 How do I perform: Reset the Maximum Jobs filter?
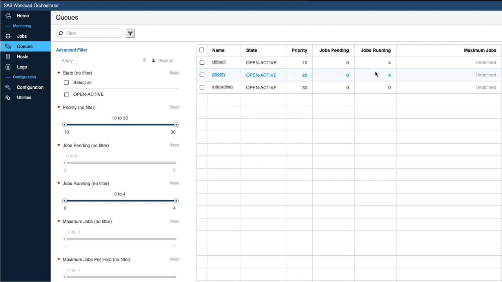[174, 221]
